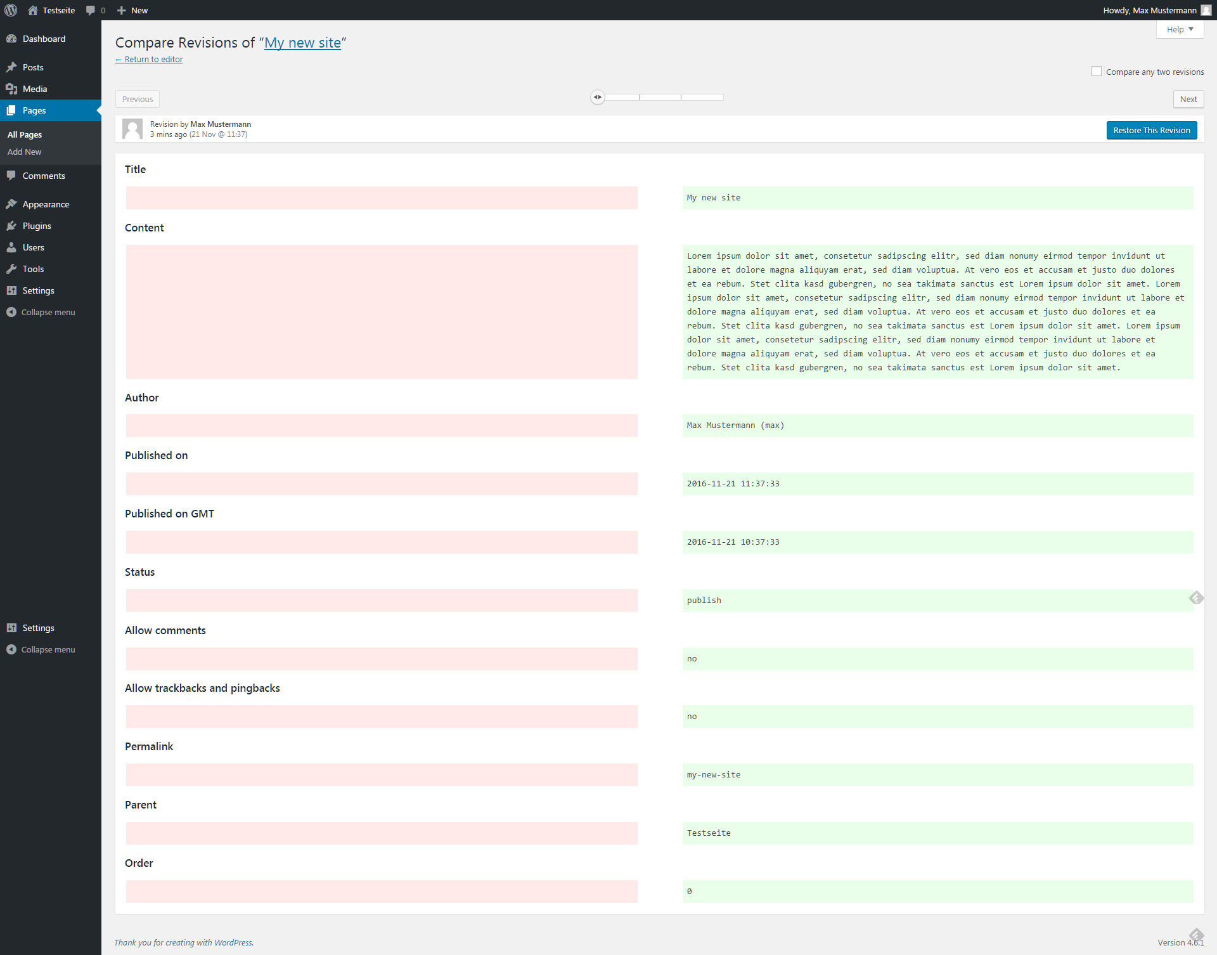
Task: Click the revision slider handle
Action: click(x=597, y=97)
